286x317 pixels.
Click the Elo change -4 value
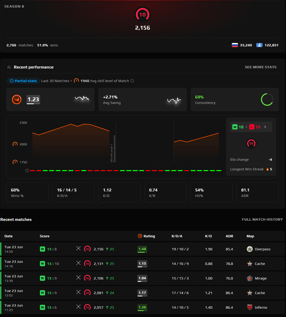(270, 160)
